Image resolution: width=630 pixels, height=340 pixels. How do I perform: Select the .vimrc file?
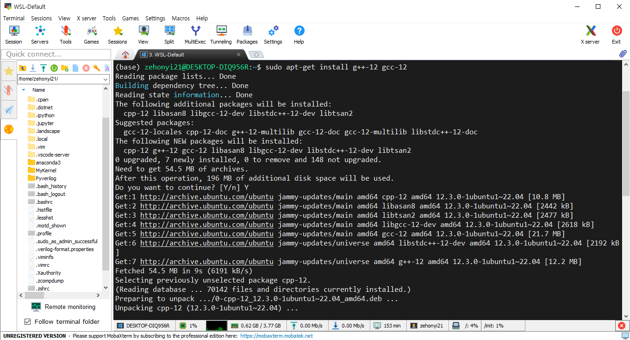pyautogui.click(x=43, y=265)
